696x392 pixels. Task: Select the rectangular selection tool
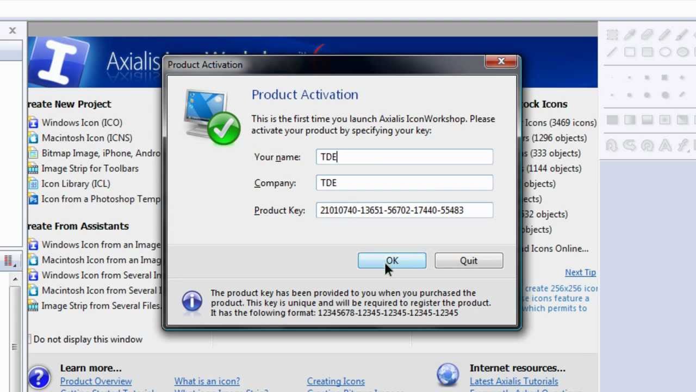tap(612, 34)
